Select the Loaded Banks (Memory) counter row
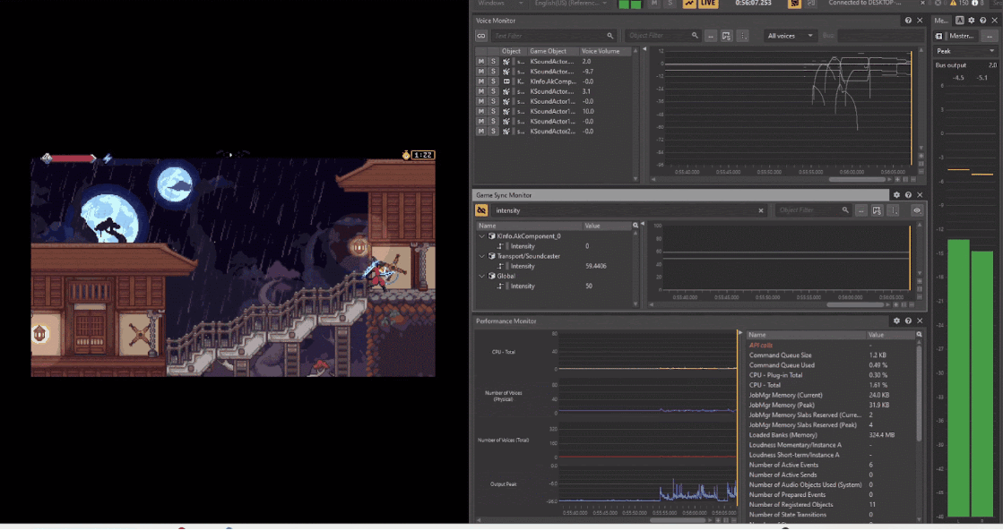Screen dimensions: 1003x530 (831, 435)
